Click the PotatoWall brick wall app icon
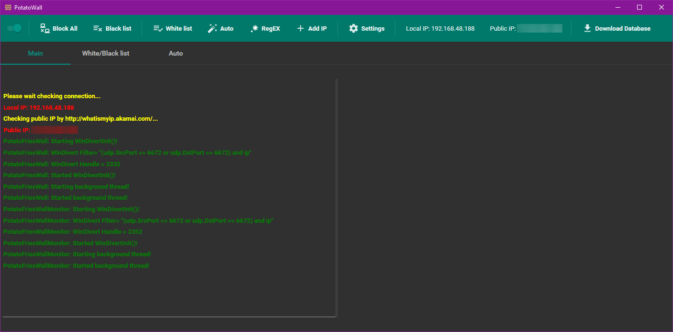 click(8, 7)
